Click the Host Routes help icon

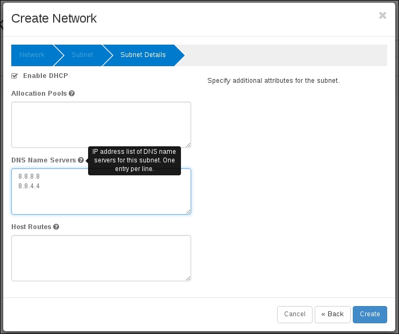pyautogui.click(x=56, y=227)
